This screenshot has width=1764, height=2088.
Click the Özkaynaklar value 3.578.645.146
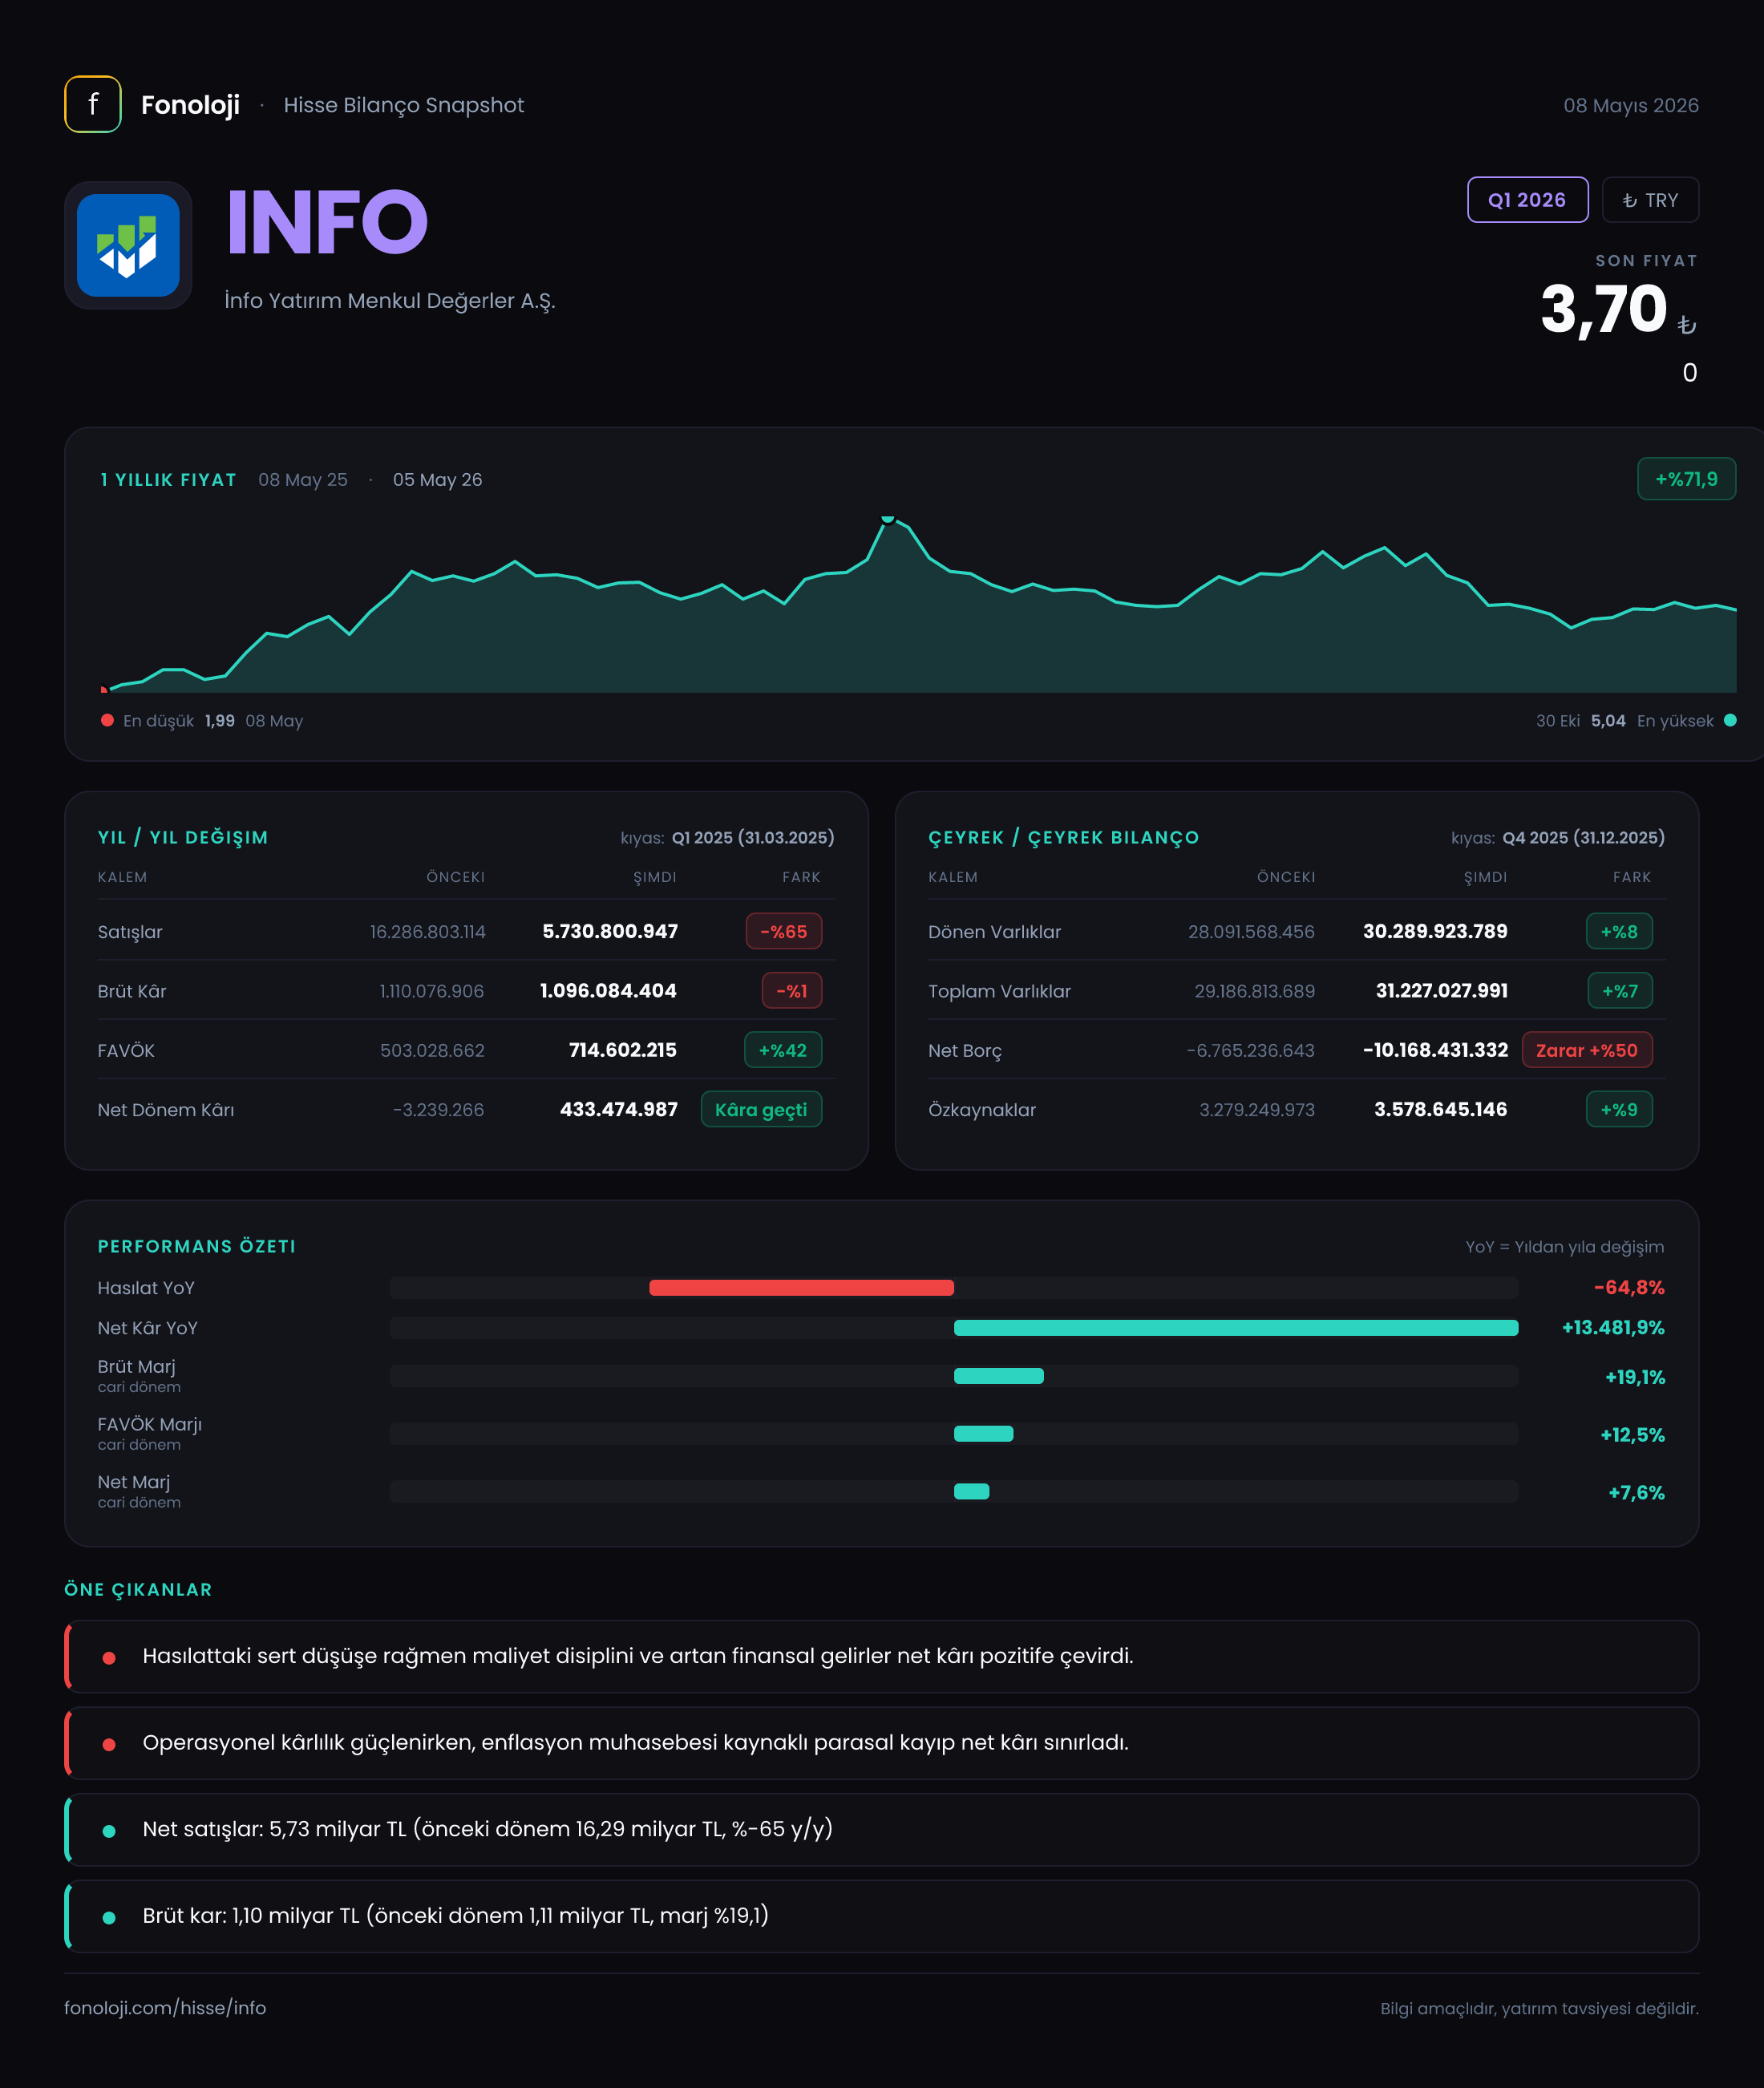[1441, 1109]
